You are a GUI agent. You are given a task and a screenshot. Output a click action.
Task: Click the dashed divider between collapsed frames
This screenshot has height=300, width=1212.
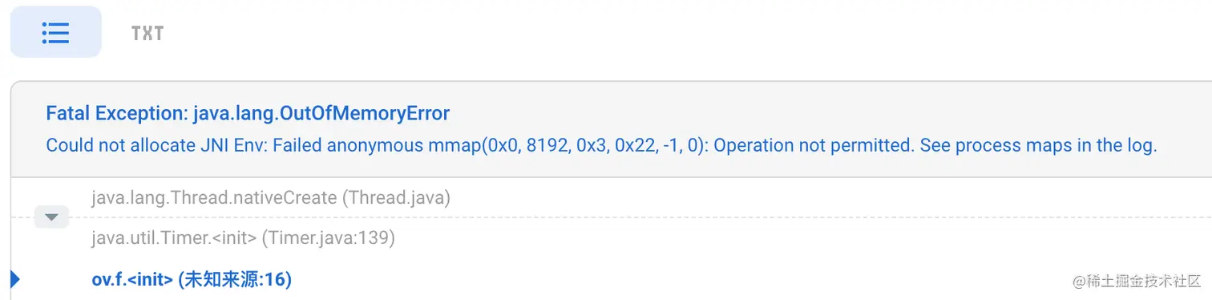pyautogui.click(x=632, y=217)
